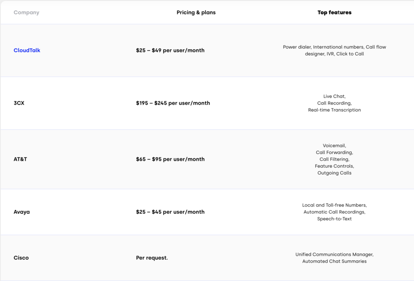Click the $65 – $95 per user/month price
This screenshot has height=281, width=414.
coord(170,159)
